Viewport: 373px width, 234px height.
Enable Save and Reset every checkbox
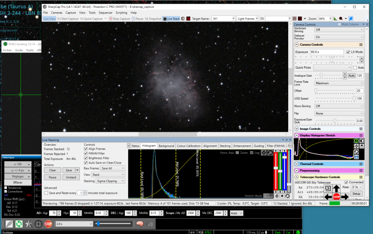(46, 193)
